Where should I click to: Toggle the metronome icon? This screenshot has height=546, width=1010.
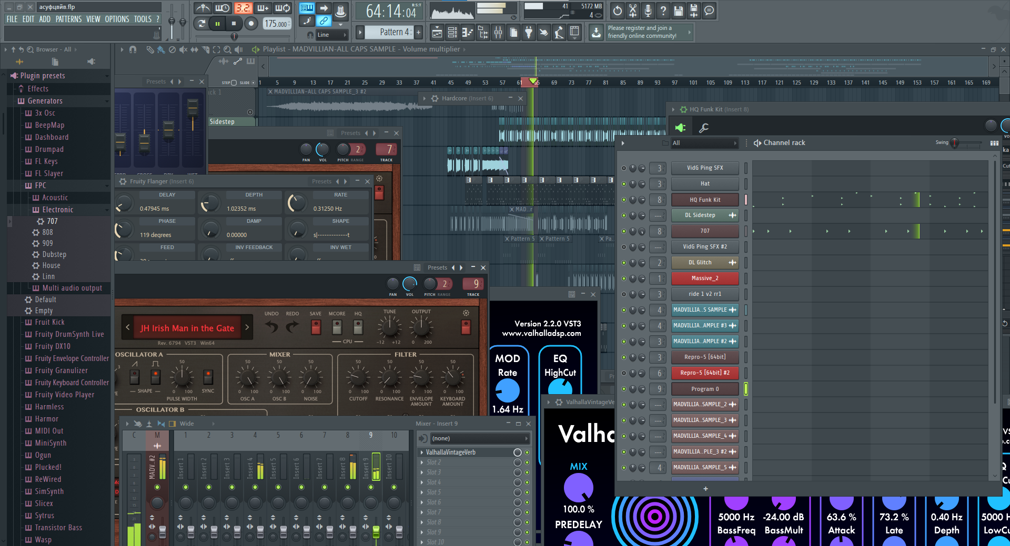203,8
